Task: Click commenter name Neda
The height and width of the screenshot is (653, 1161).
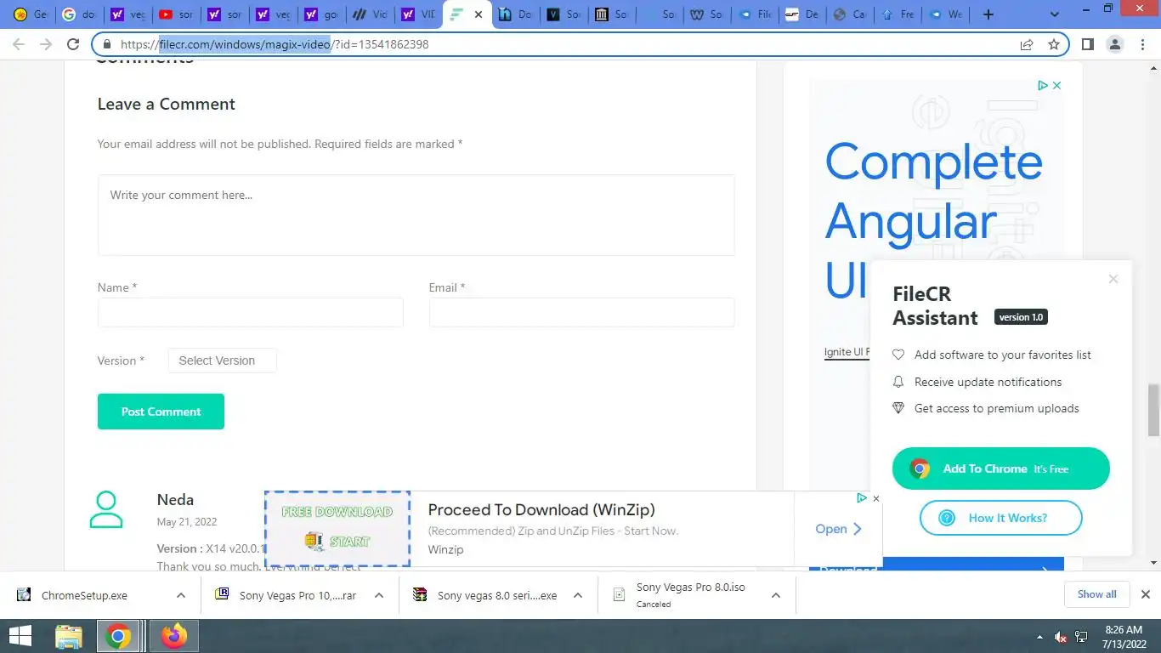Action: [175, 500]
